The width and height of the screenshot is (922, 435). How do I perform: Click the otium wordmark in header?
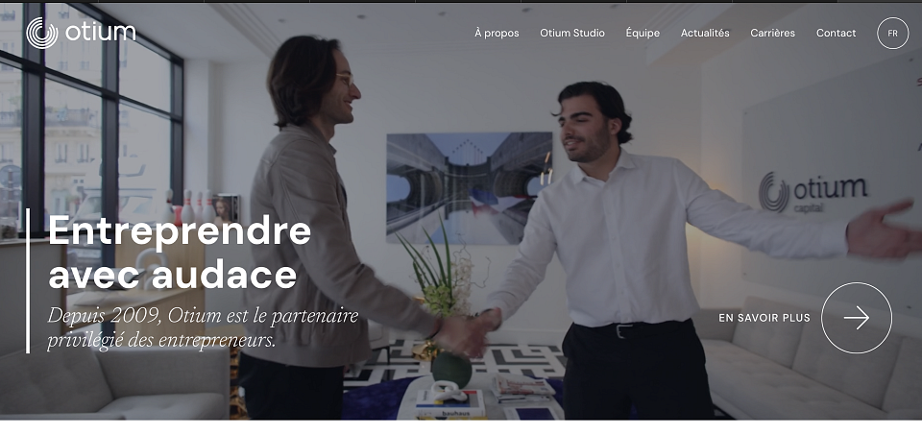pos(101,32)
